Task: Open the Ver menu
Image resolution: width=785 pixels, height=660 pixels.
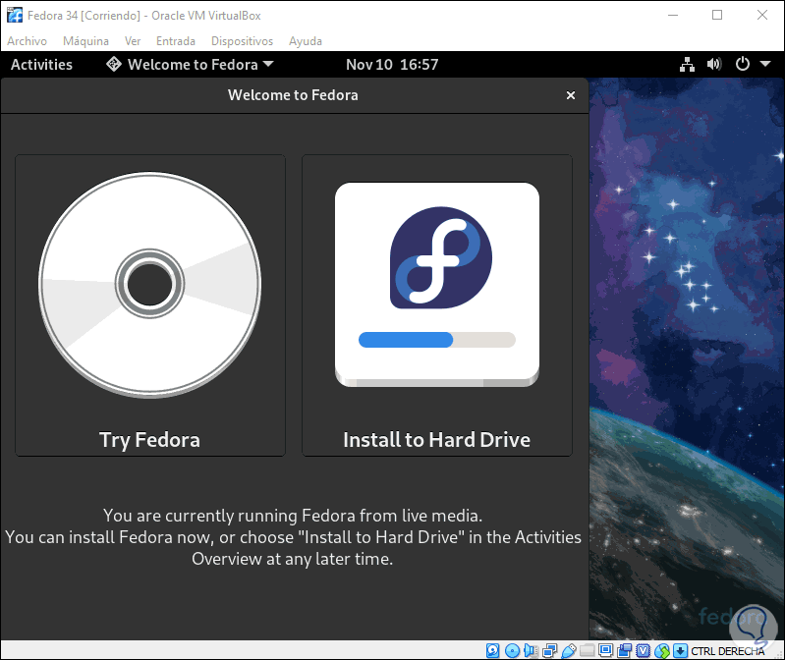Action: tap(133, 41)
